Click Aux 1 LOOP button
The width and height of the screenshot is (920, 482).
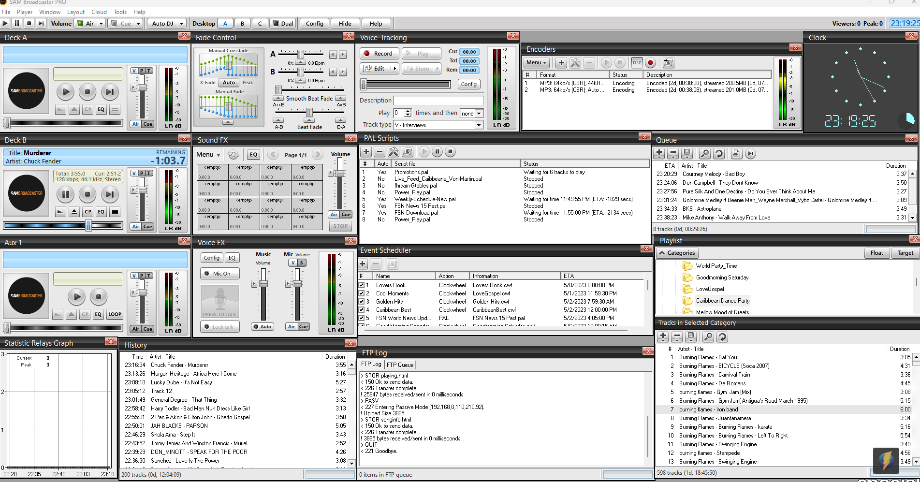115,314
